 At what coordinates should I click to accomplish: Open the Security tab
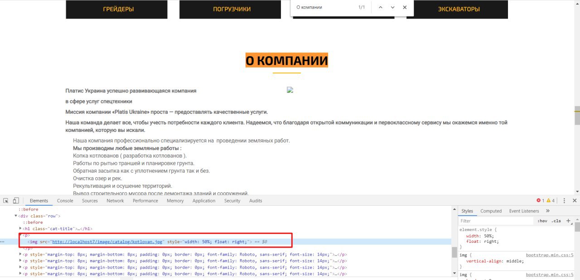click(232, 201)
